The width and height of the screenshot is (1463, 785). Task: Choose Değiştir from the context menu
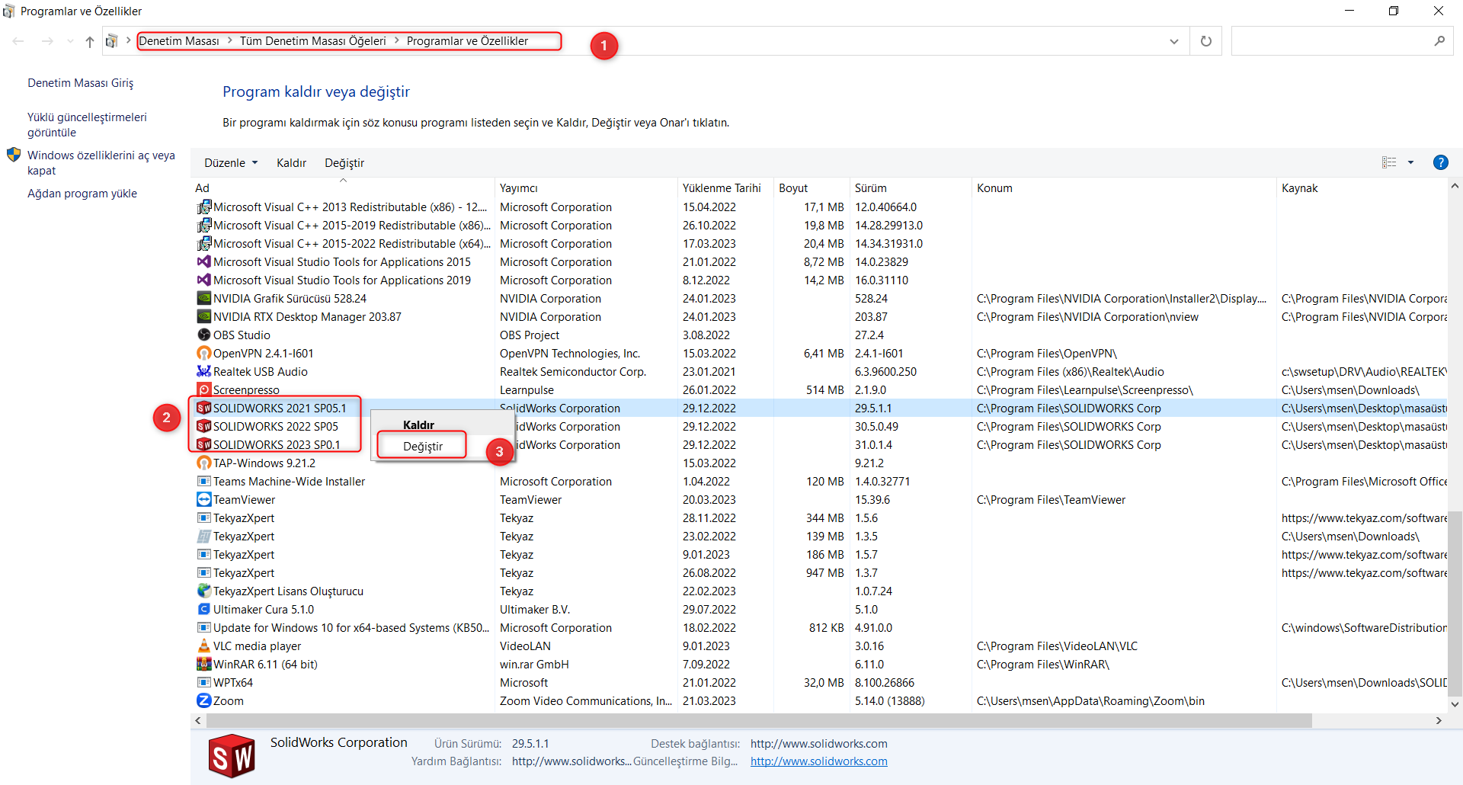click(422, 447)
